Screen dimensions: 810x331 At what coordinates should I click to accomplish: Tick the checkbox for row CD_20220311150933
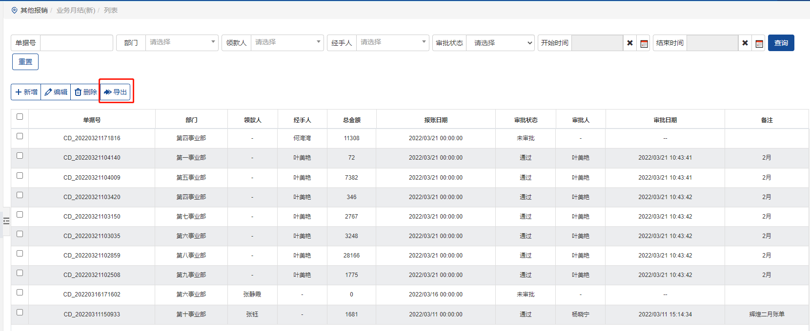click(20, 313)
